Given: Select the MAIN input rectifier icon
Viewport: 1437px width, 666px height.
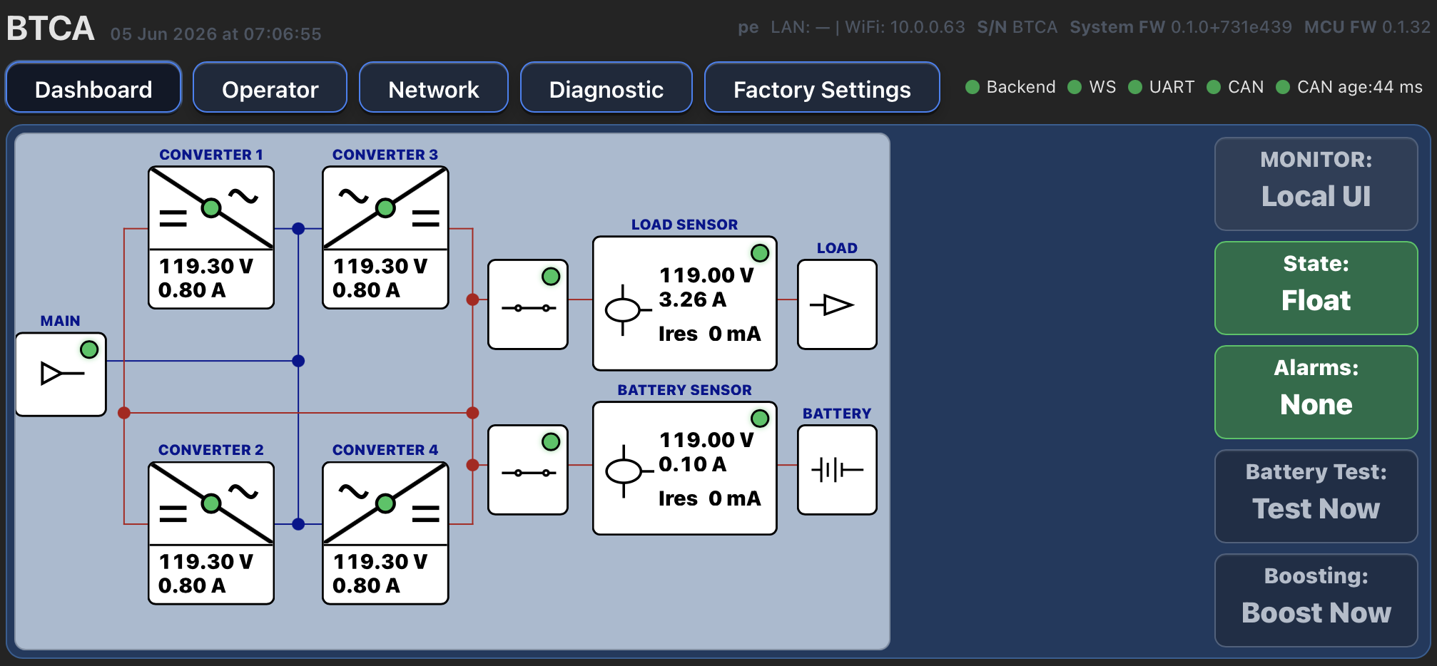Looking at the screenshot, I should pyautogui.click(x=61, y=374).
